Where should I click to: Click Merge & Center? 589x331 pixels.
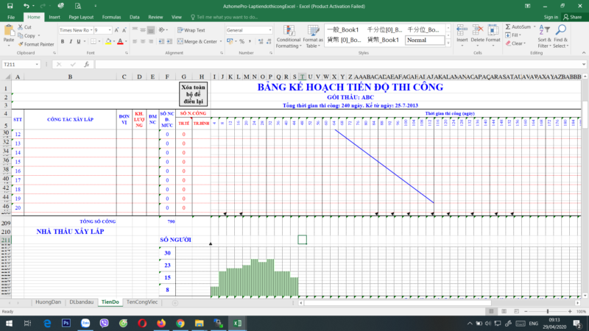pyautogui.click(x=197, y=41)
